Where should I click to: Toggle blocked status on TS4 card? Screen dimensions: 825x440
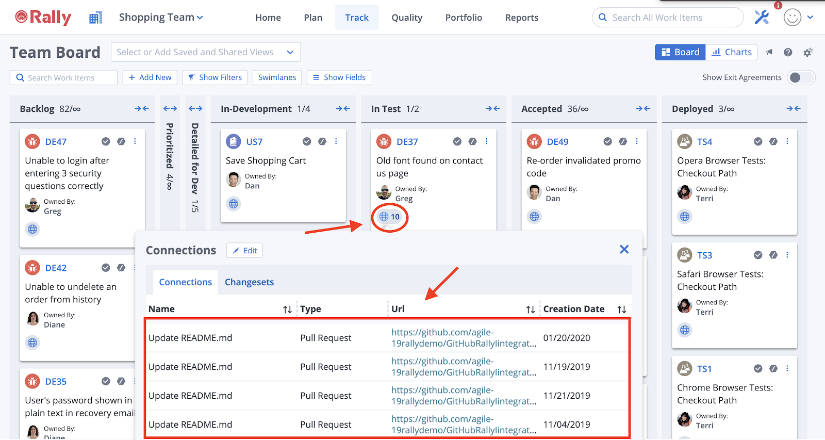pyautogui.click(x=773, y=141)
